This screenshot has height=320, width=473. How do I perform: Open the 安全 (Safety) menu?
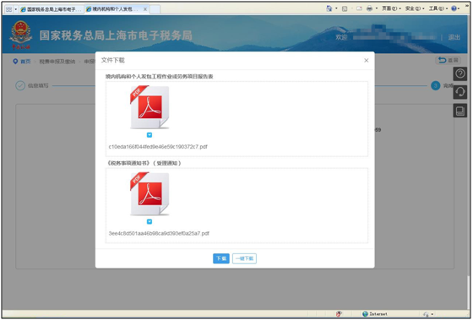[415, 8]
